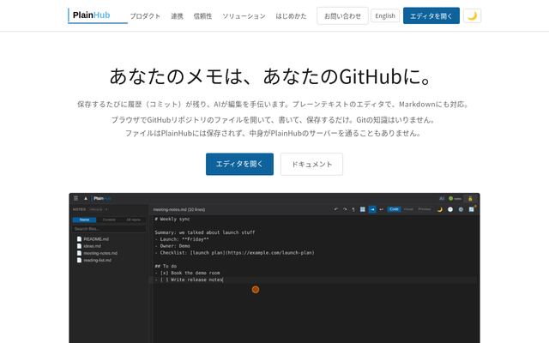Click the moon icon in the editor toolbar
The width and height of the screenshot is (549, 343).
pyautogui.click(x=440, y=209)
